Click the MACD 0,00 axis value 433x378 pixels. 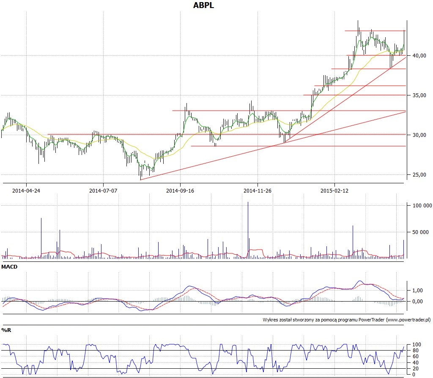pos(417,302)
